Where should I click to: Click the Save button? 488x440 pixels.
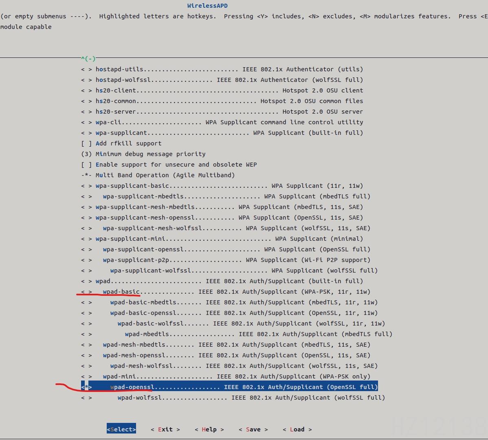[253, 429]
